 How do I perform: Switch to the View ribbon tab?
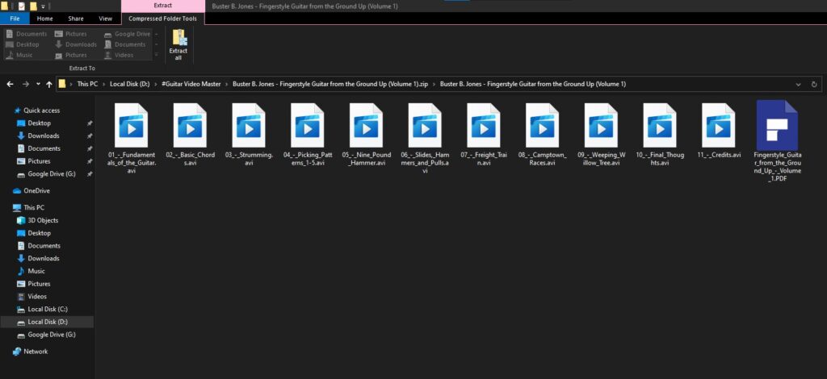[x=105, y=18]
